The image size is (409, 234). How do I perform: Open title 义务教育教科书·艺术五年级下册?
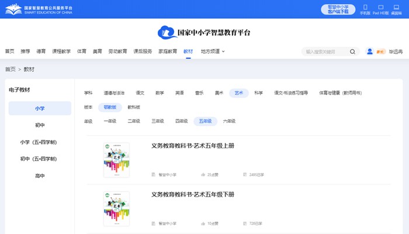(x=193, y=194)
